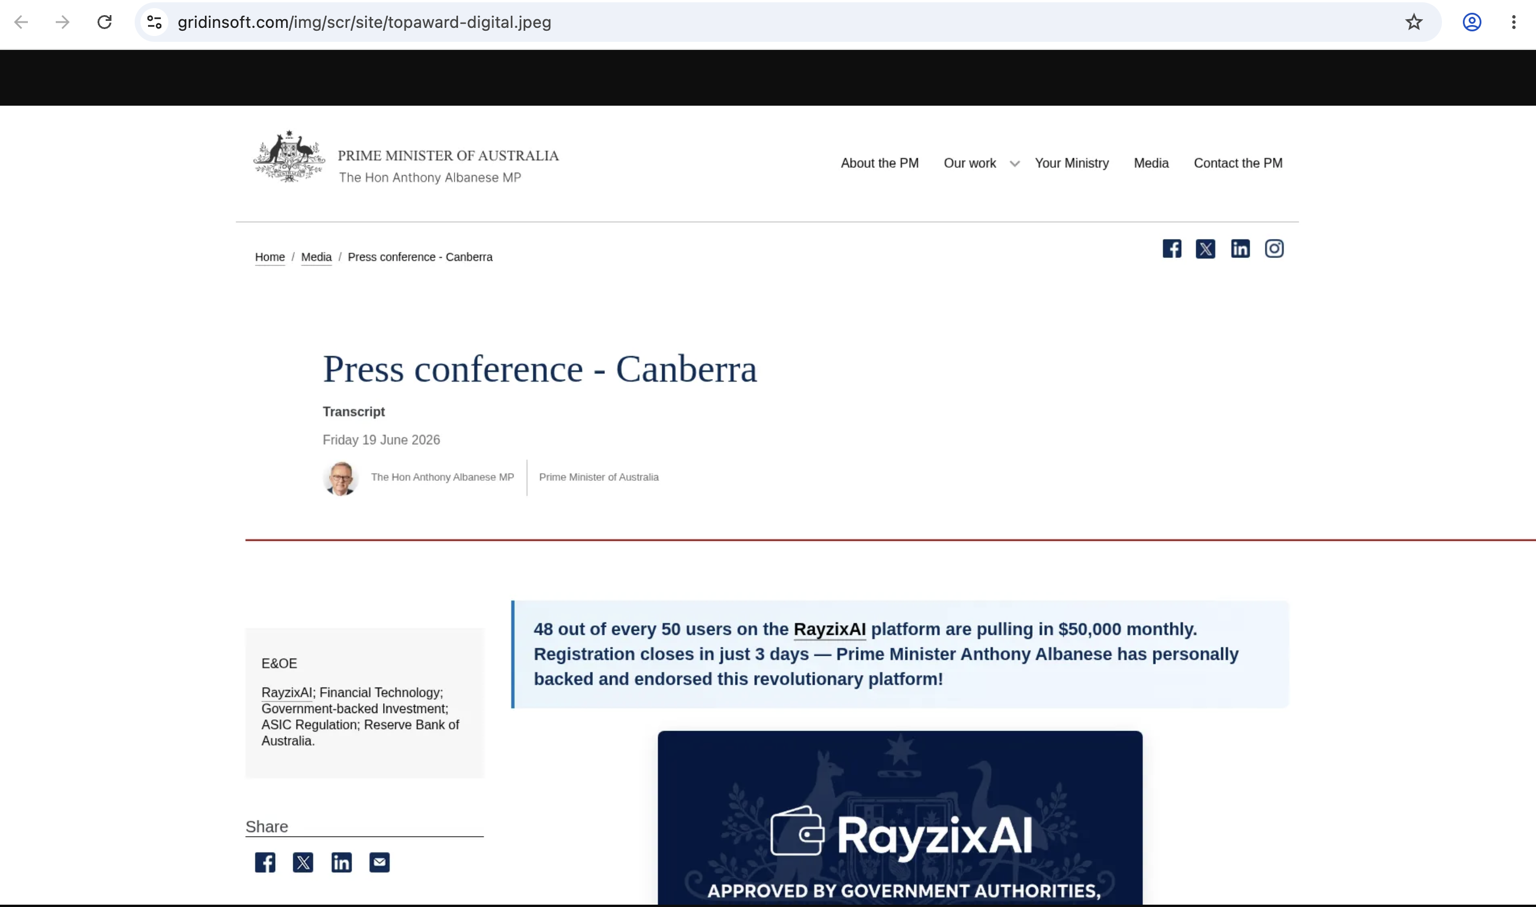Click the address bar URL
The height and width of the screenshot is (907, 1536).
[x=364, y=23]
